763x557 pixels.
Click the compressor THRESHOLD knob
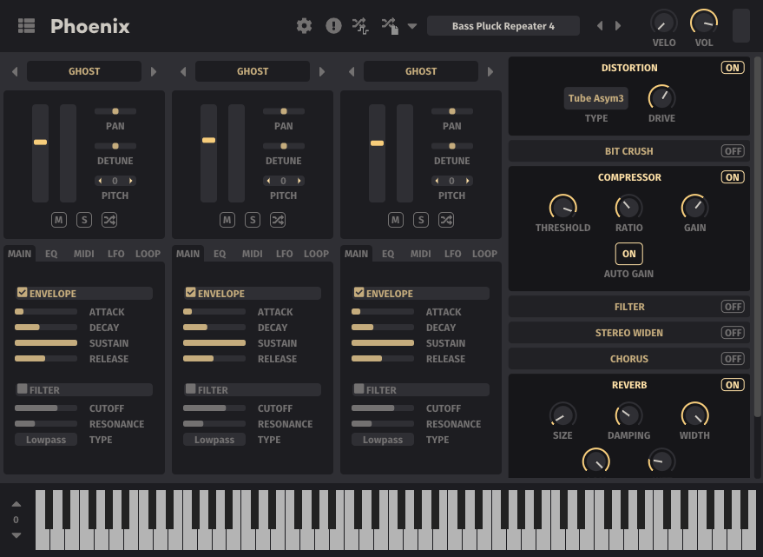click(x=563, y=208)
